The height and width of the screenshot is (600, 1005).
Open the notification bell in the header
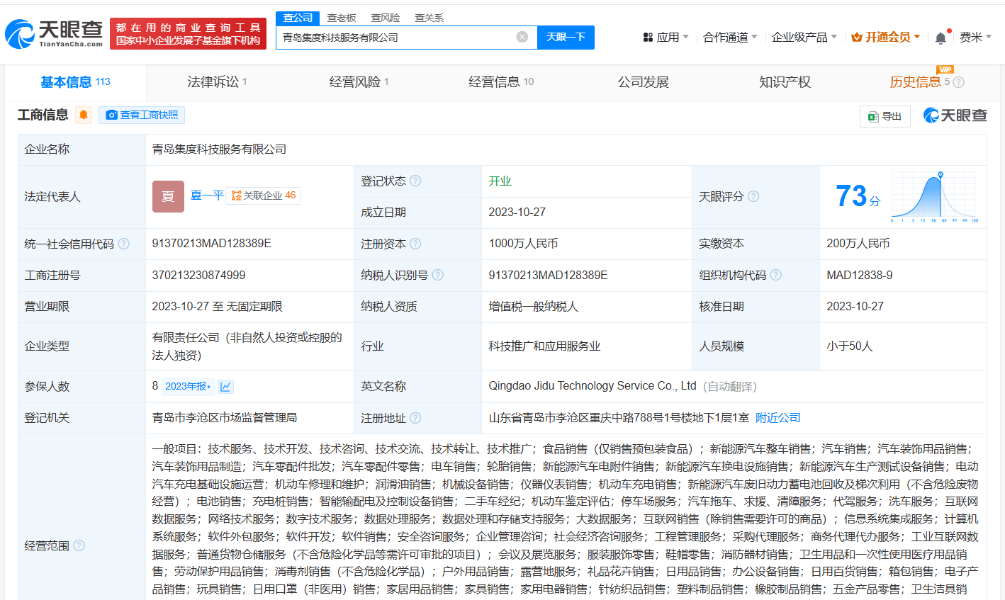pos(941,38)
